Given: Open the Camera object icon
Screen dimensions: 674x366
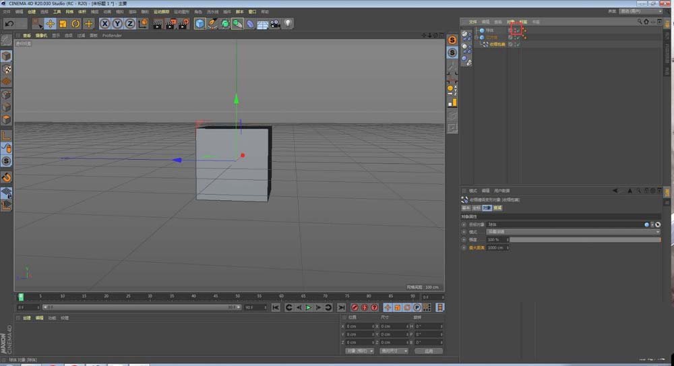Looking at the screenshot, I should (275, 24).
